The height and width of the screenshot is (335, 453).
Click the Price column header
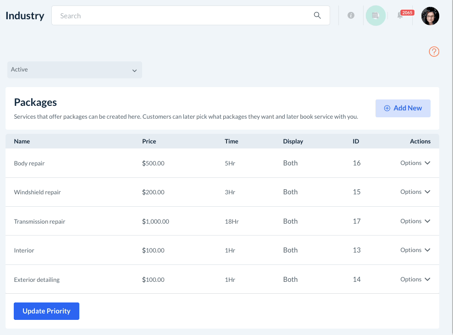click(149, 141)
